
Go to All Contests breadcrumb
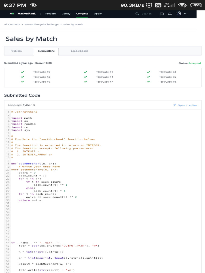click(12, 25)
